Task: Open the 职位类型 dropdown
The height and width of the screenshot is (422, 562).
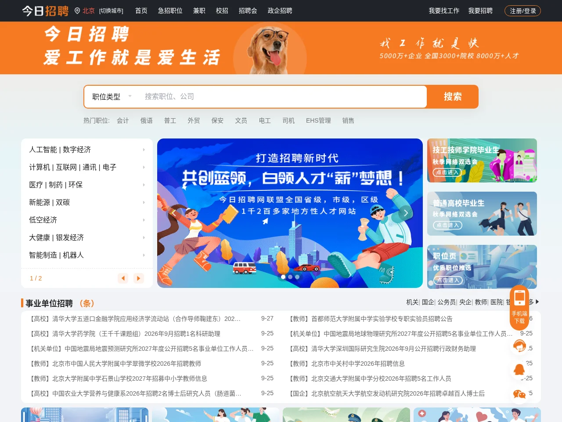Action: coord(112,97)
